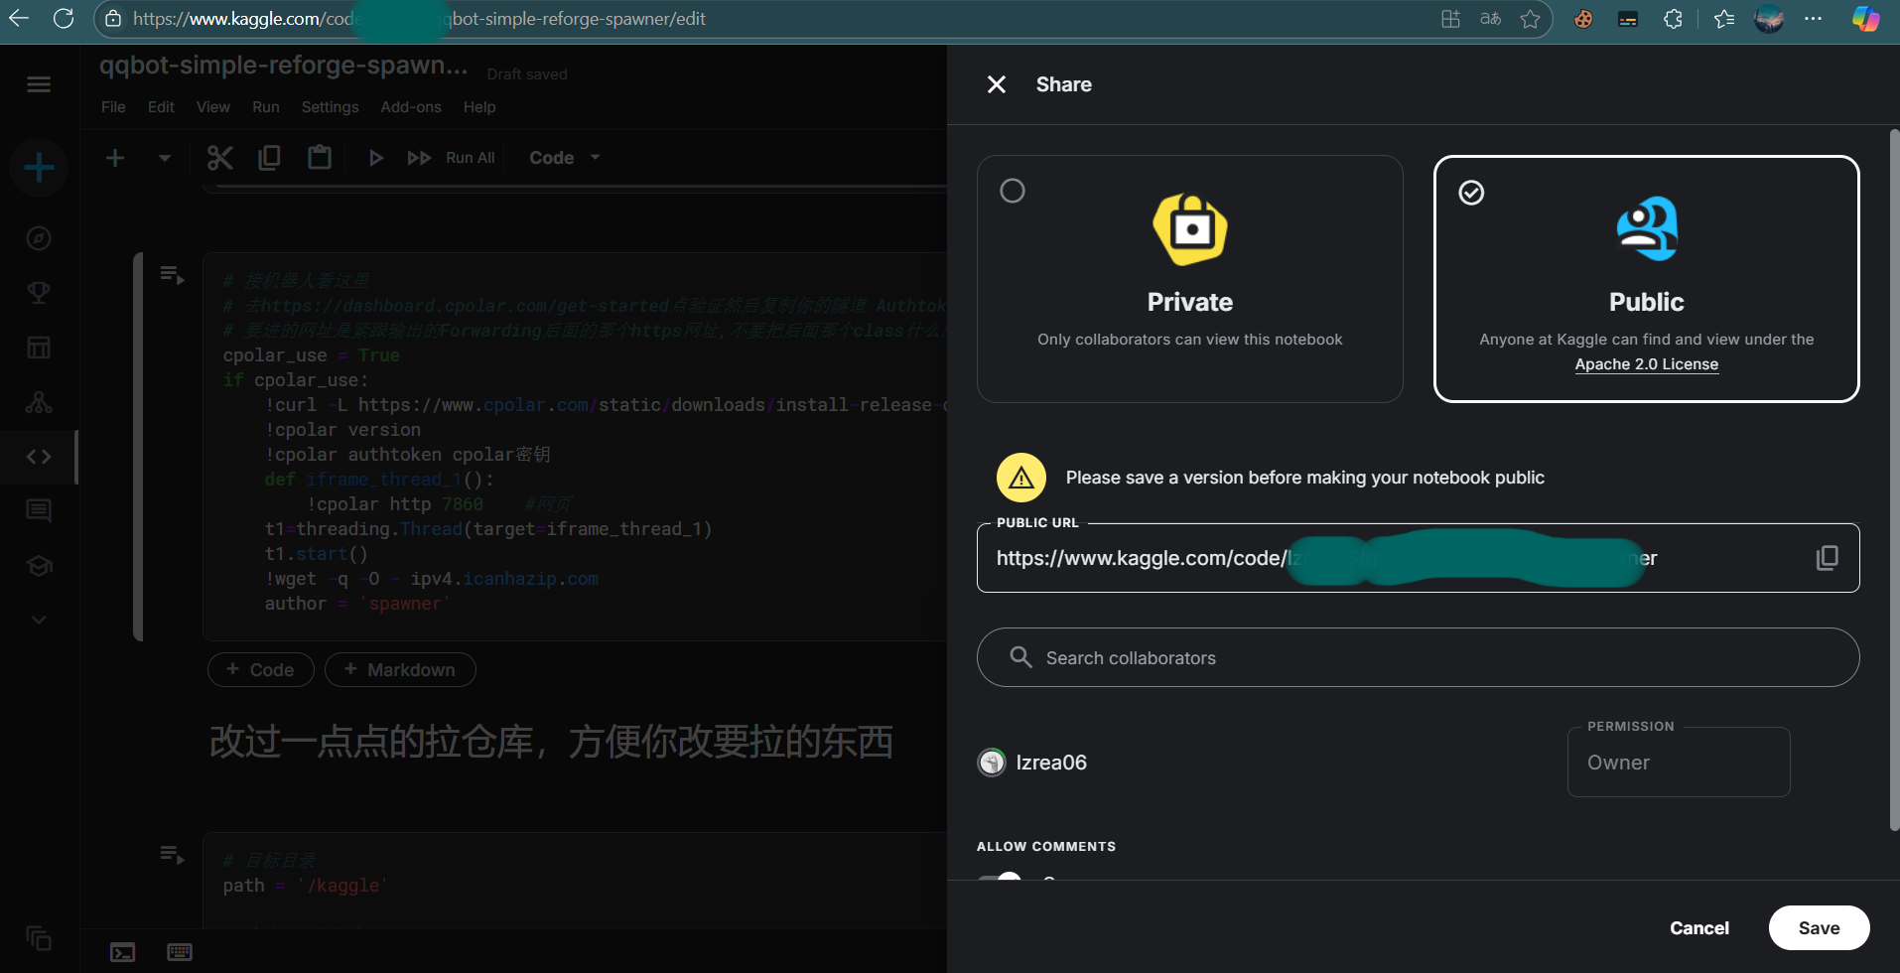The width and height of the screenshot is (1900, 973).
Task: Reload the page with refresh icon
Action: tap(64, 19)
